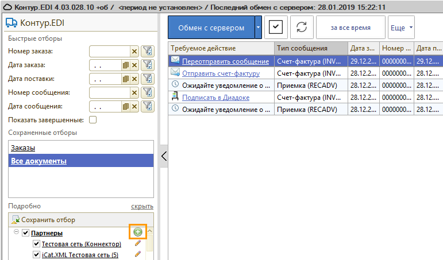Select Счет-фактура cell in Подписать в Диадоке row
The image size is (443, 260).
coord(311,98)
